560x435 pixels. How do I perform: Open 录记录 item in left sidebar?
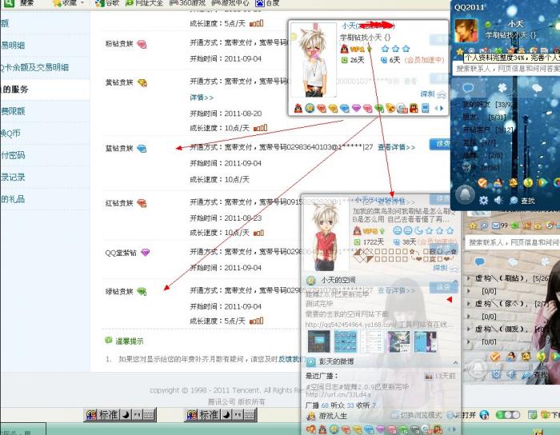[x=13, y=178]
